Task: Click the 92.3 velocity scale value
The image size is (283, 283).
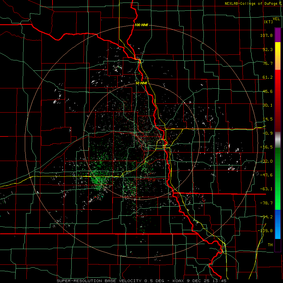Action: click(x=268, y=49)
